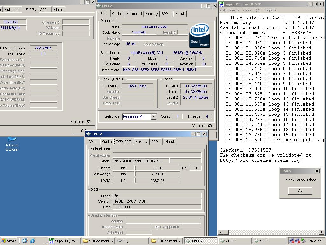Viewport: 326px width, 245px height.
Task: Activate the pressed CPU-Z taskbar button
Action: 201,241
